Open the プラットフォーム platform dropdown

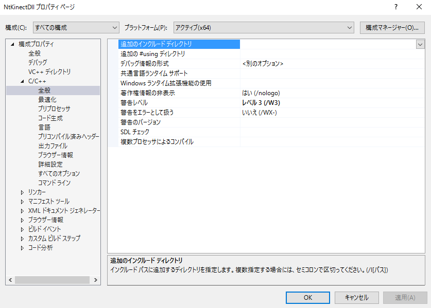[x=263, y=27]
